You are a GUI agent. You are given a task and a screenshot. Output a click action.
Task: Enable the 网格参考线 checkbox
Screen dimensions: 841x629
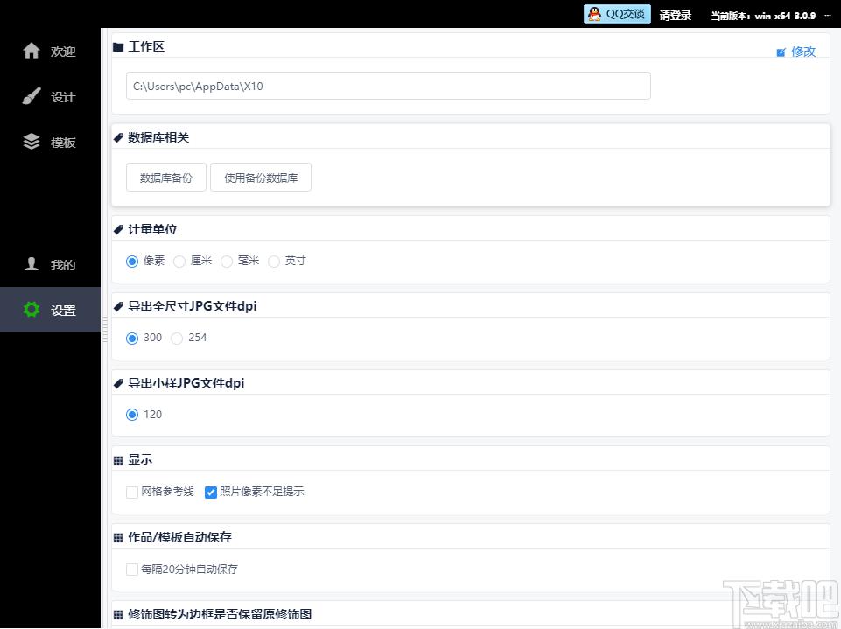click(132, 493)
